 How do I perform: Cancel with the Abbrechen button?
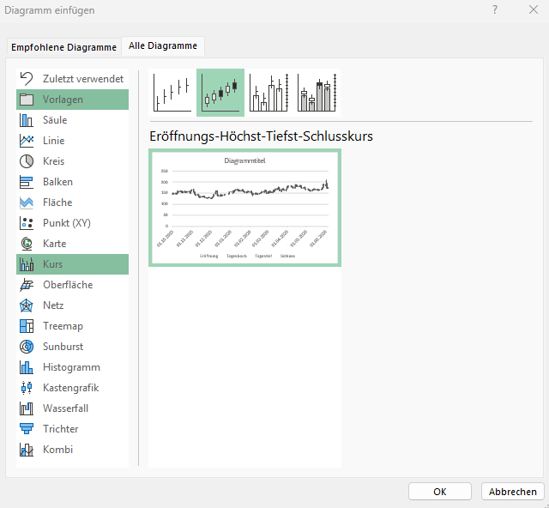(513, 492)
